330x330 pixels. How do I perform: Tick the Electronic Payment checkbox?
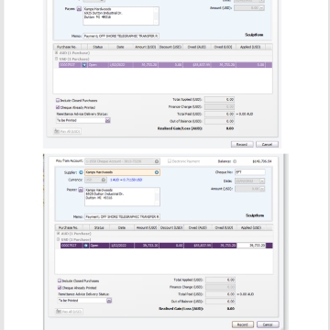tap(170, 161)
